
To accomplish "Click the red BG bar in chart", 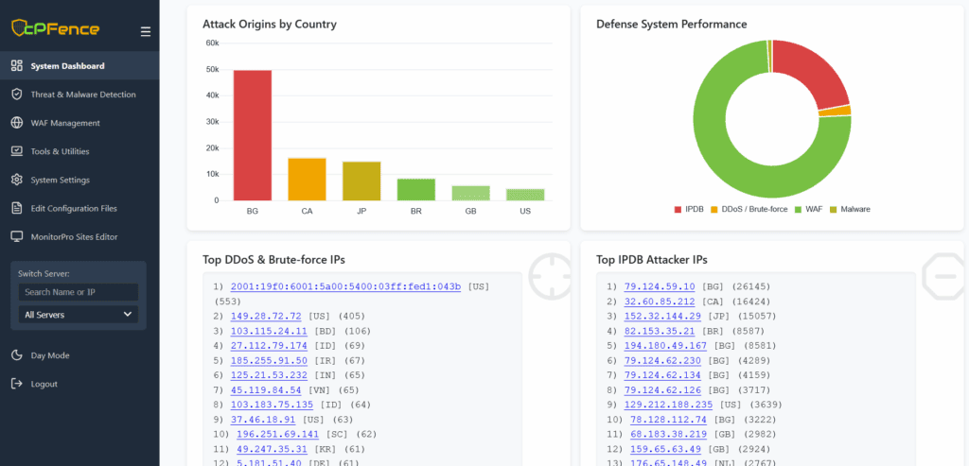I will pos(253,135).
